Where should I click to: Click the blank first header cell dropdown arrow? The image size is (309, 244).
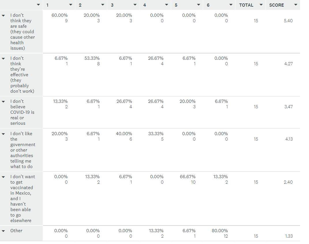38,5
